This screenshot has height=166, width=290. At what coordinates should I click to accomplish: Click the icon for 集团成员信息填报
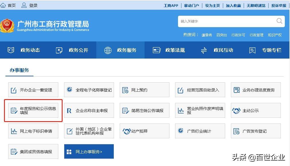click(14, 152)
